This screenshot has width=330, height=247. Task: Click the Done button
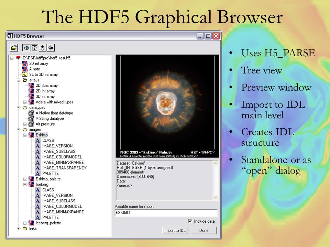click(x=204, y=231)
